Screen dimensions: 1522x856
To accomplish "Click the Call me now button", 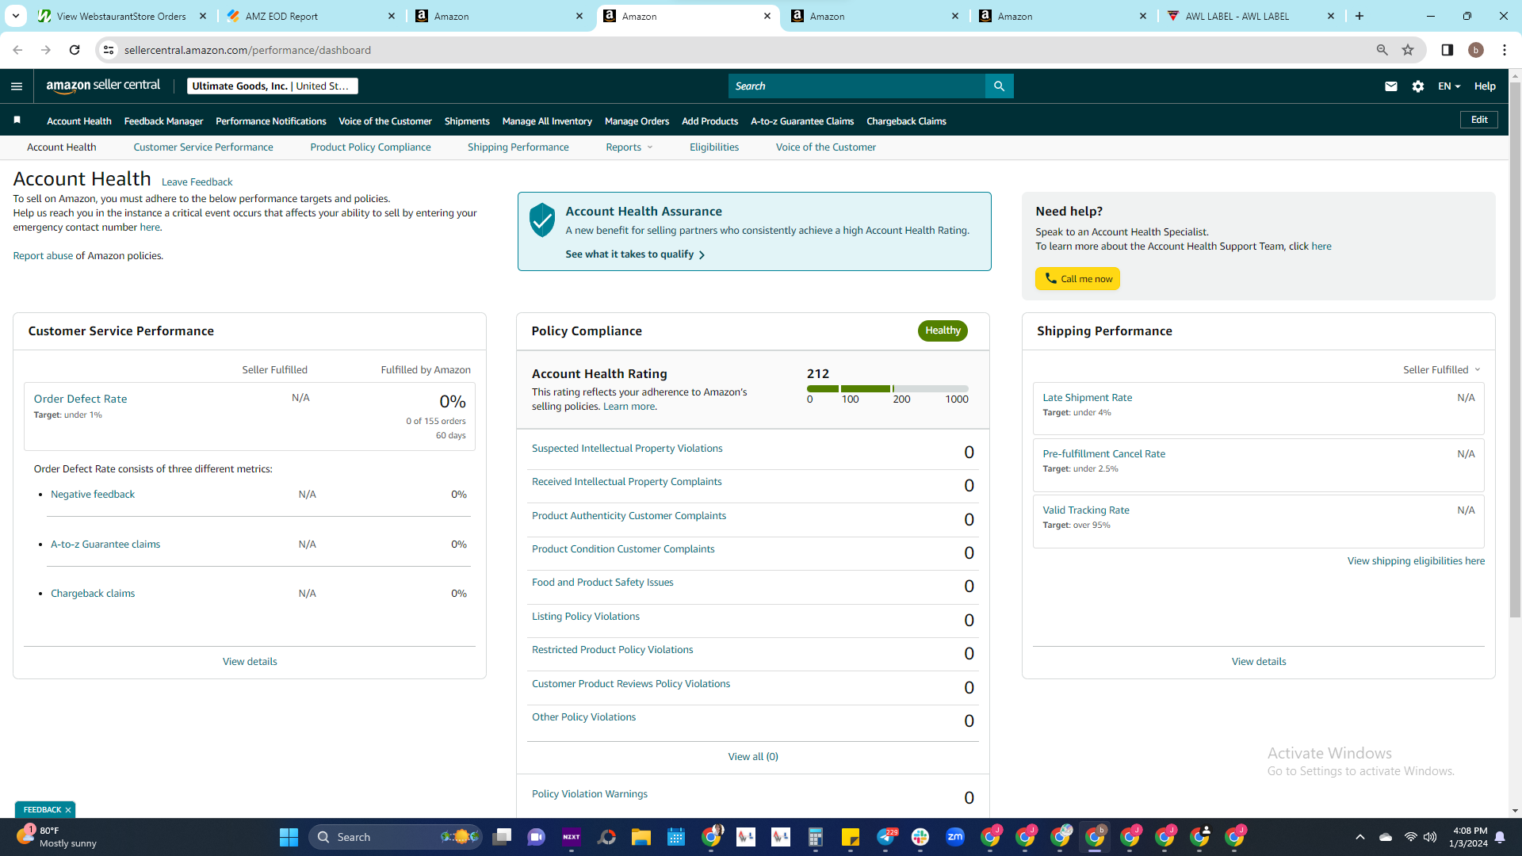I will point(1077,279).
